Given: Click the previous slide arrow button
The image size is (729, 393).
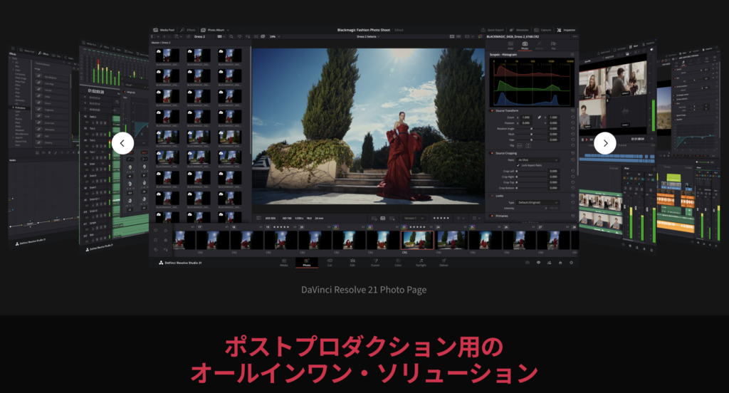Looking at the screenshot, I should 122,143.
